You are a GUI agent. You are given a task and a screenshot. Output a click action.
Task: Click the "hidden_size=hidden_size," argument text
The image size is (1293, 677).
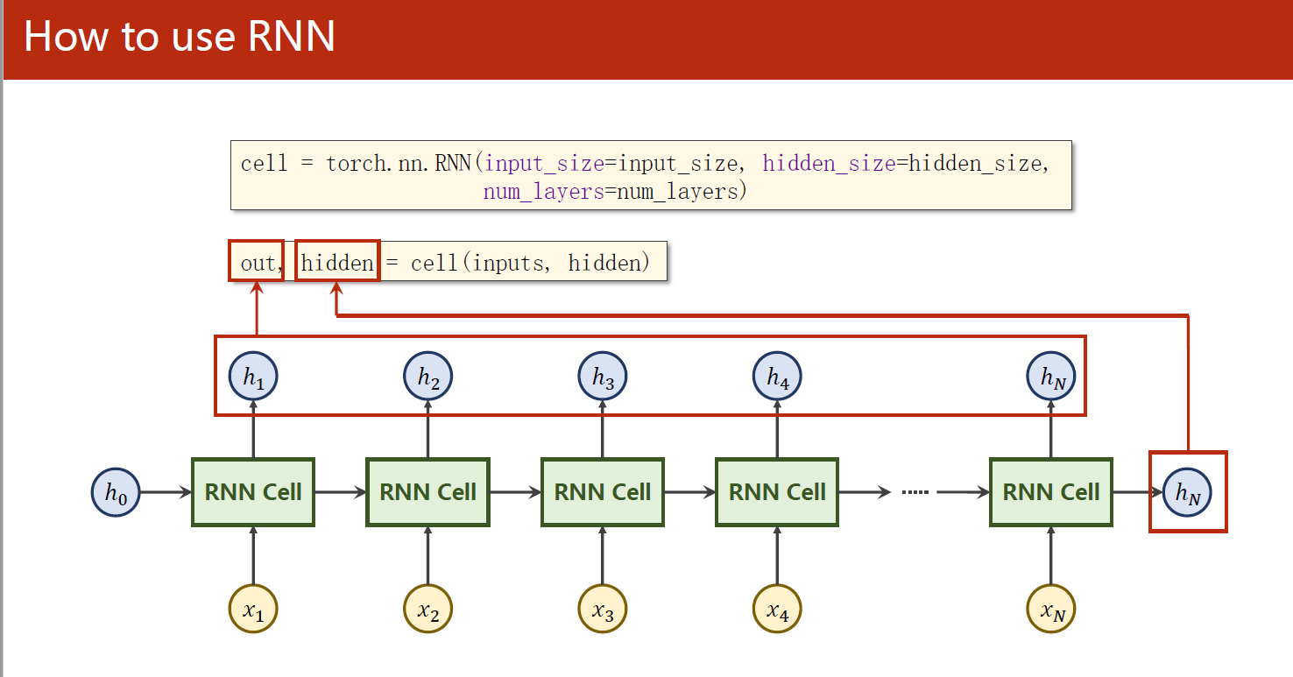click(x=906, y=163)
